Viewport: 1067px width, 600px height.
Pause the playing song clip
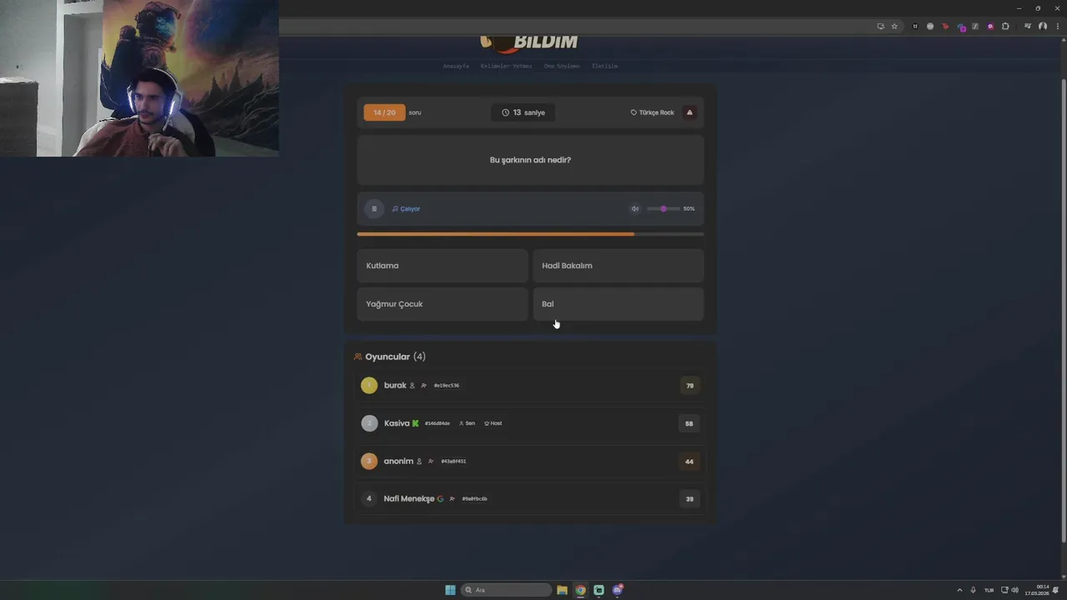pos(373,208)
